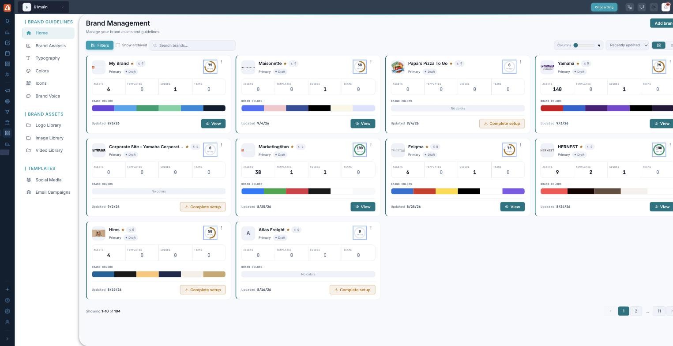Toggle the light/dark theme icon
Image resolution: width=673 pixels, height=346 pixels.
coord(654,7)
